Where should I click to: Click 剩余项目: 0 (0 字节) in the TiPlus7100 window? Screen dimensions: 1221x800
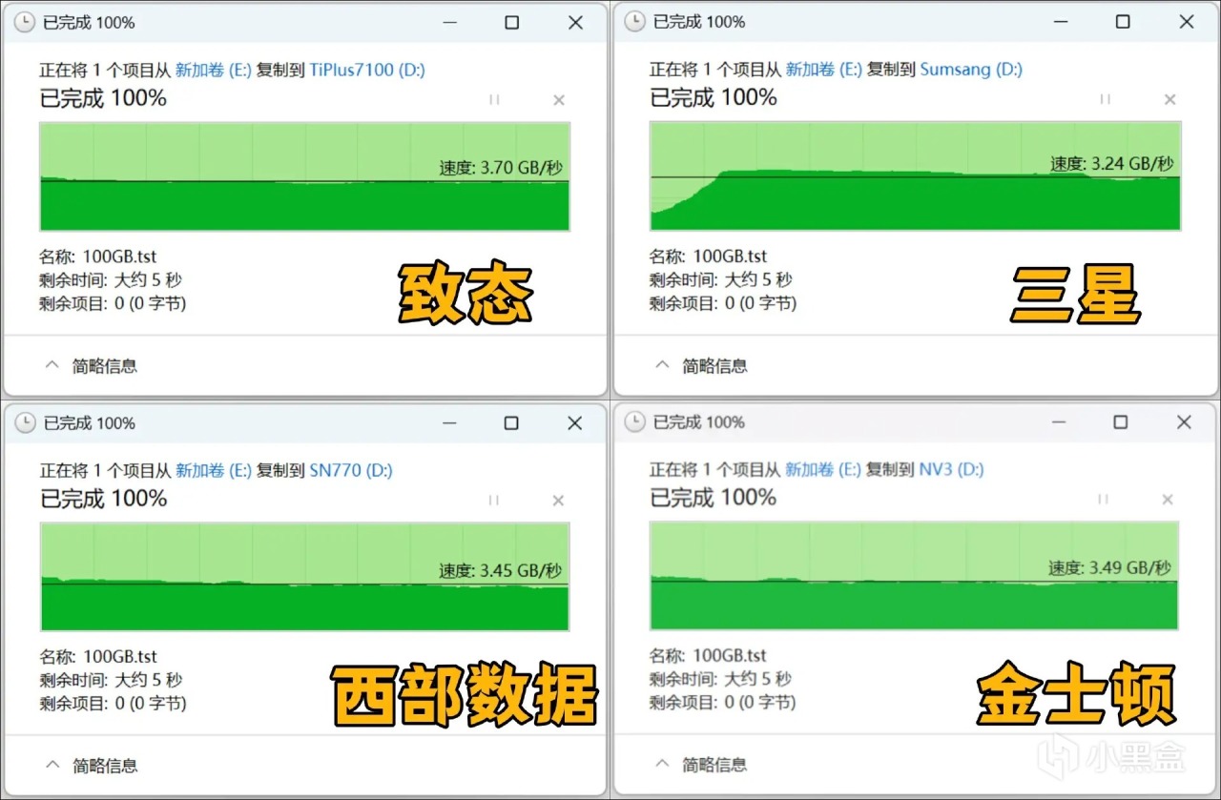coord(113,304)
